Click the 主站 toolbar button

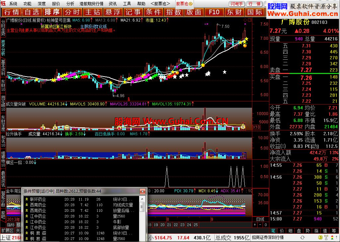[93, 12]
